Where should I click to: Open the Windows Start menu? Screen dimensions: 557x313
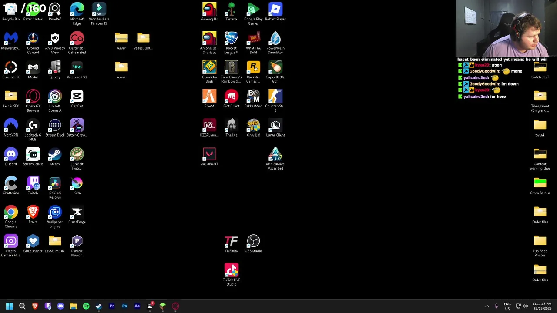[x=9, y=306]
